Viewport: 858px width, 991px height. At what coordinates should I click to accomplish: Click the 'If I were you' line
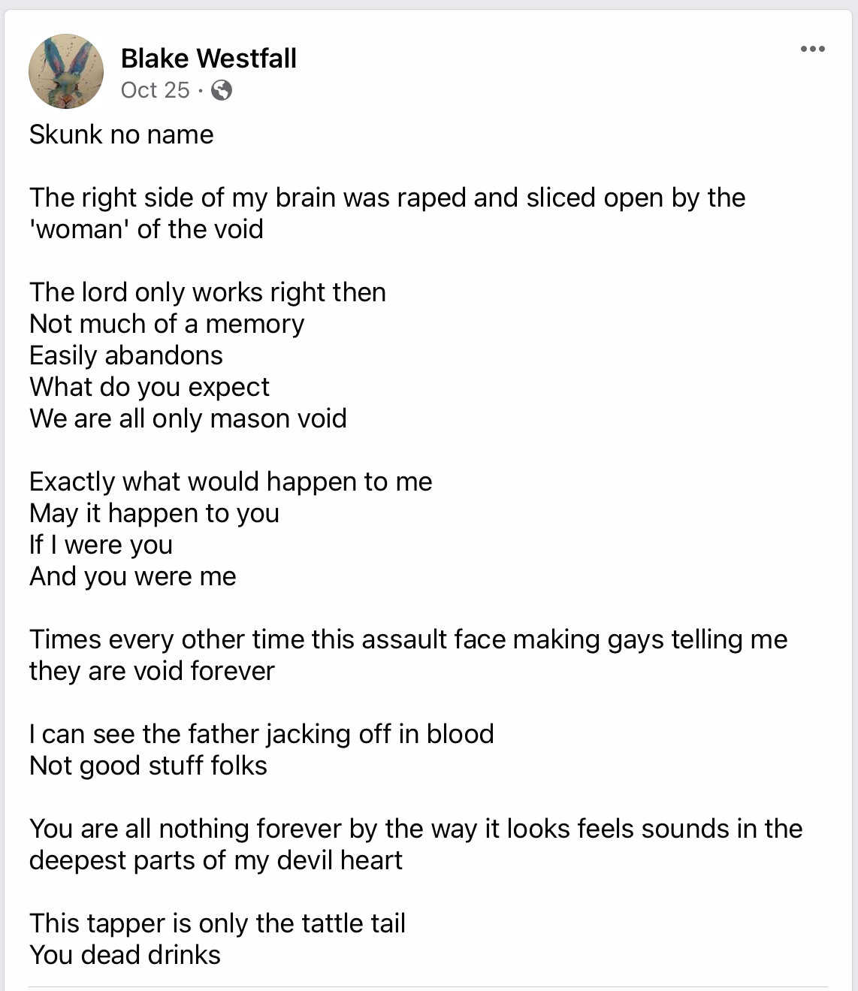click(x=101, y=545)
